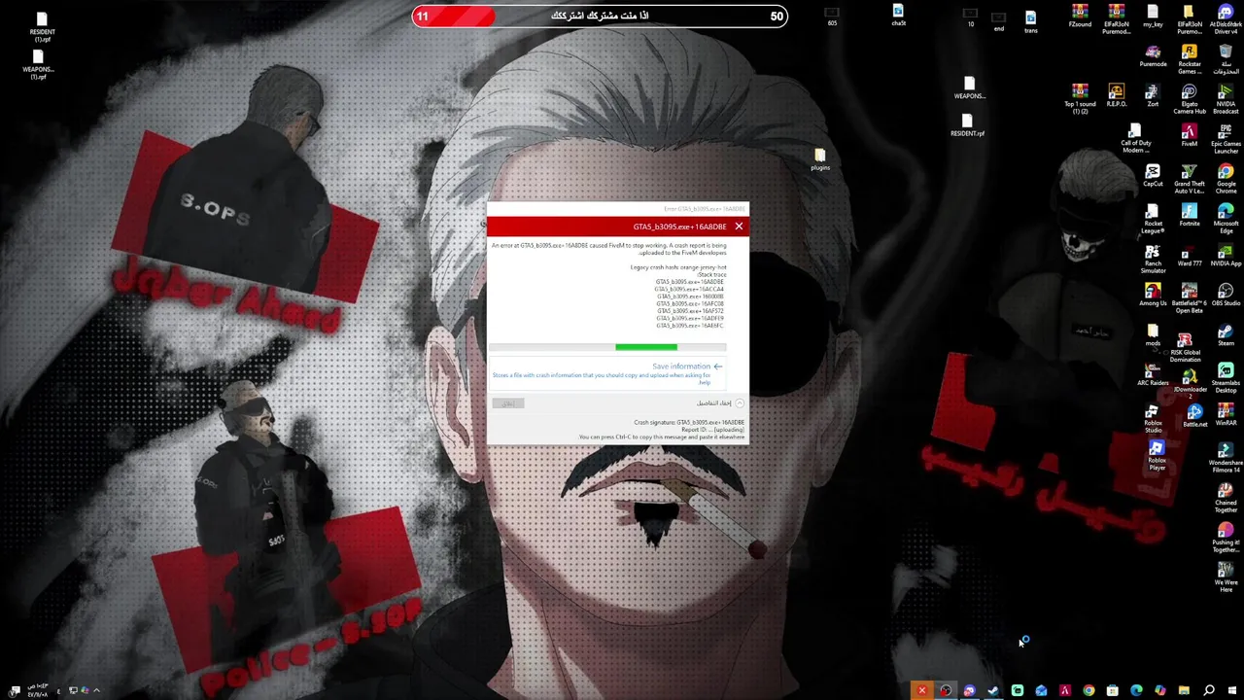Open the FZsound archive on the desktop

point(1080,16)
